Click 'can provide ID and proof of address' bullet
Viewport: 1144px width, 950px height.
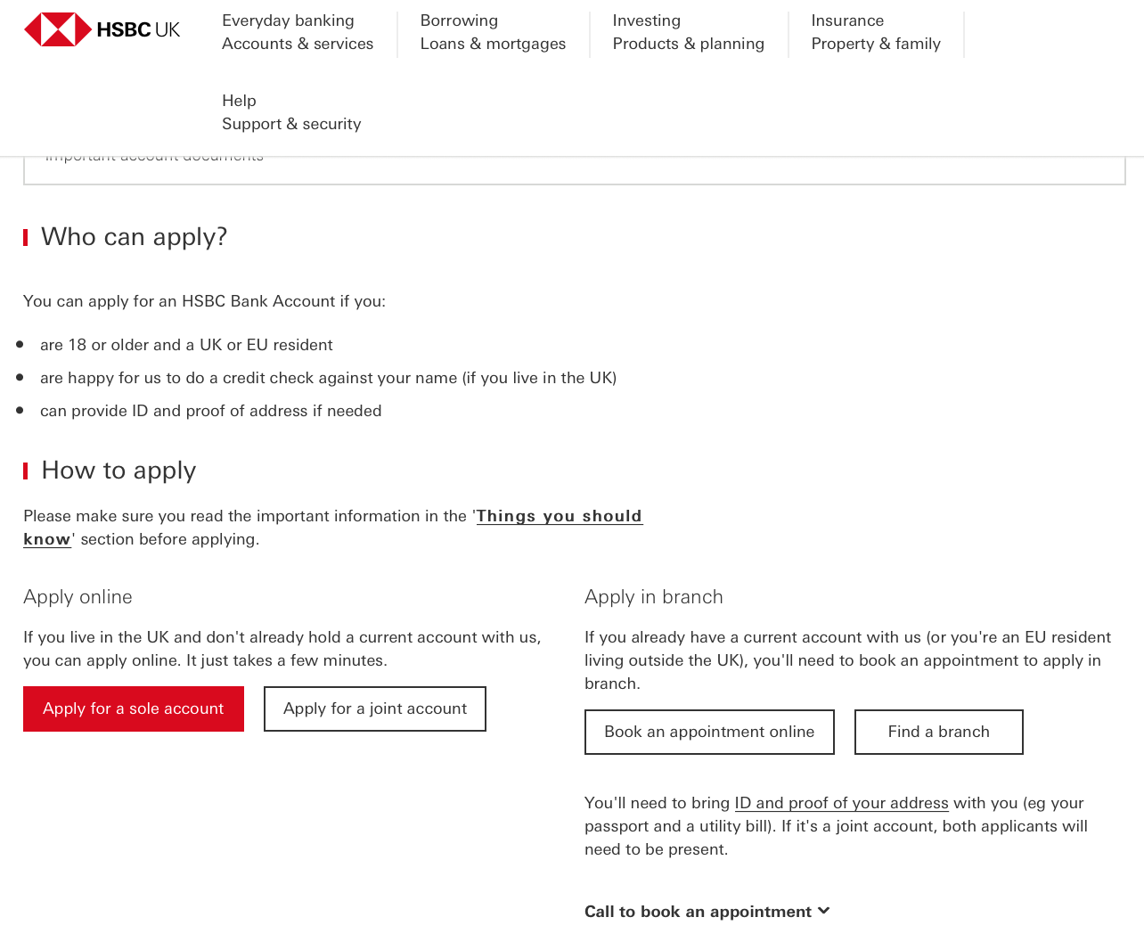point(210,411)
